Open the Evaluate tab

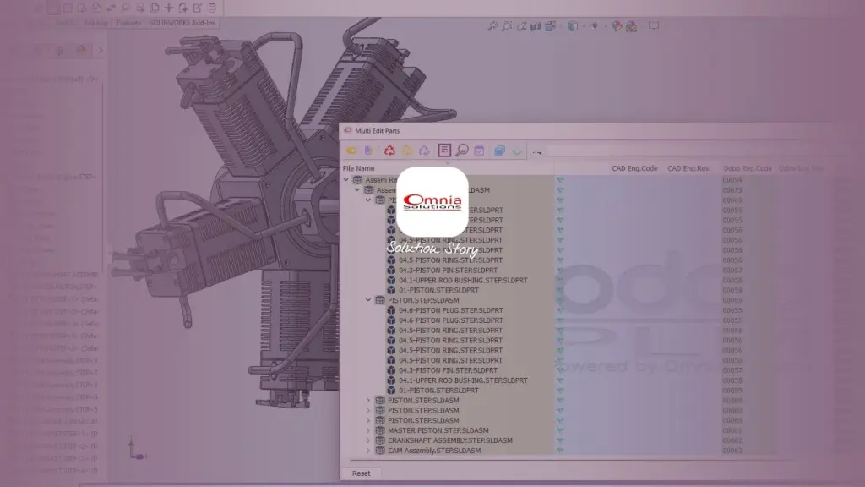[128, 23]
